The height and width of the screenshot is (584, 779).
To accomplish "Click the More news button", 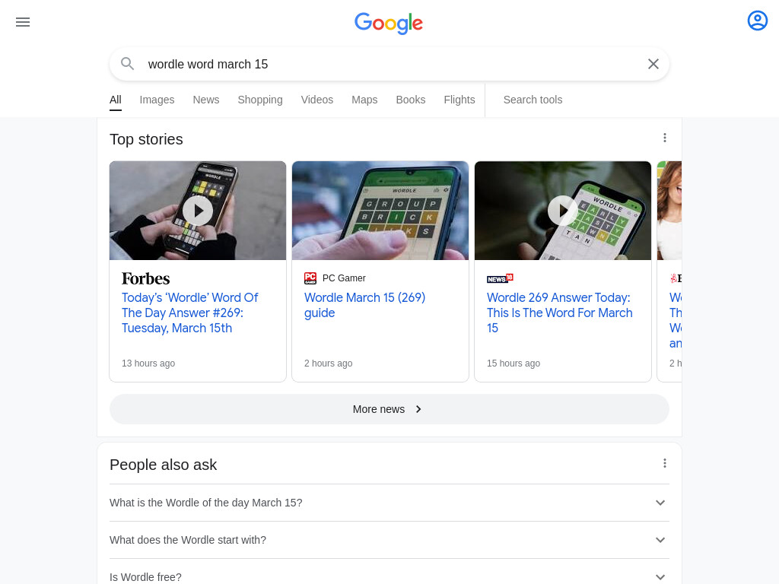I will (x=389, y=409).
